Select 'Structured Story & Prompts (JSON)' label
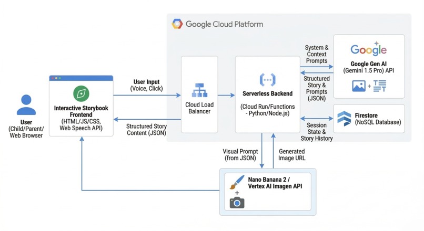 [317, 89]
